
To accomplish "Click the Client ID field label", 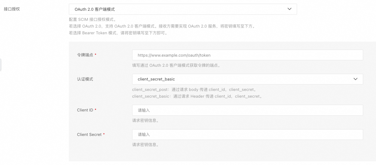I will [85, 110].
